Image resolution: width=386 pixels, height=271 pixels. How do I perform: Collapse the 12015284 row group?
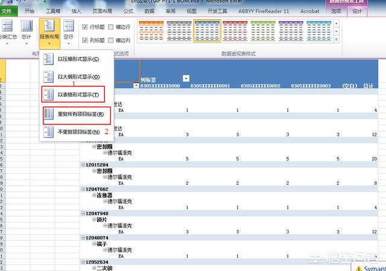pos(83,165)
